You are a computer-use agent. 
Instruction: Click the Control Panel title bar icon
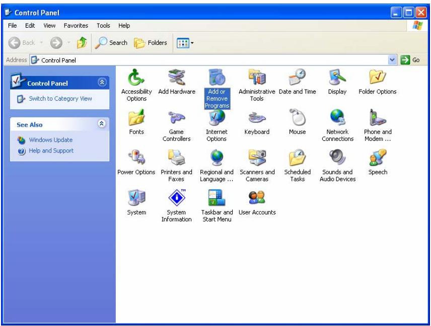[8, 13]
